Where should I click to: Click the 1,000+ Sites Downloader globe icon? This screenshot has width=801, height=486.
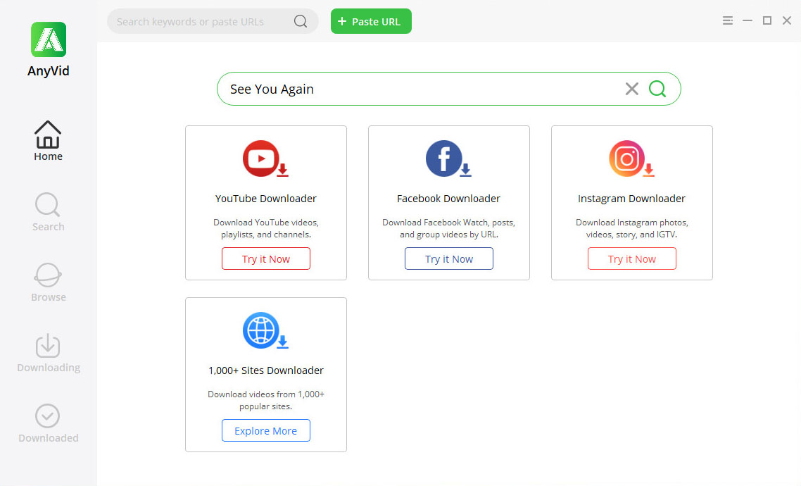pos(265,330)
